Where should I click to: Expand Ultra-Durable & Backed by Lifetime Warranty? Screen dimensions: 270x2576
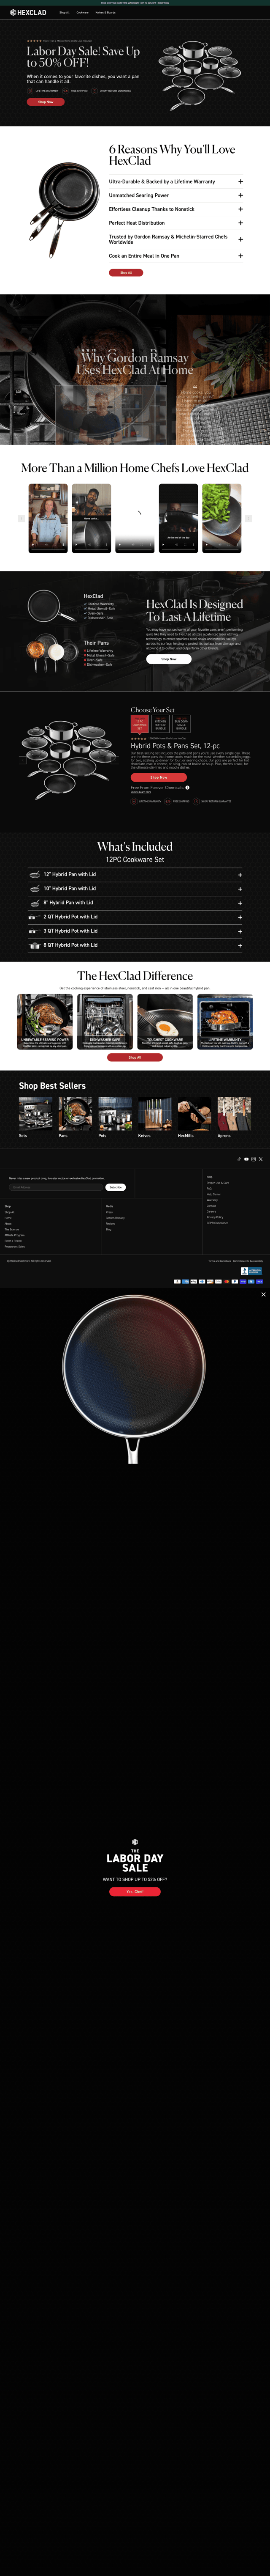coord(175,182)
